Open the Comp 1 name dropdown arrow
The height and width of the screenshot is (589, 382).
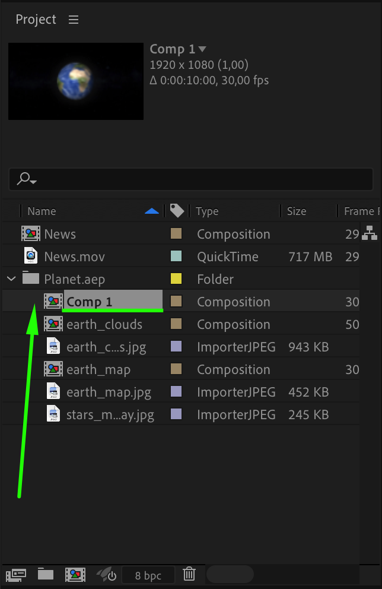(x=202, y=49)
